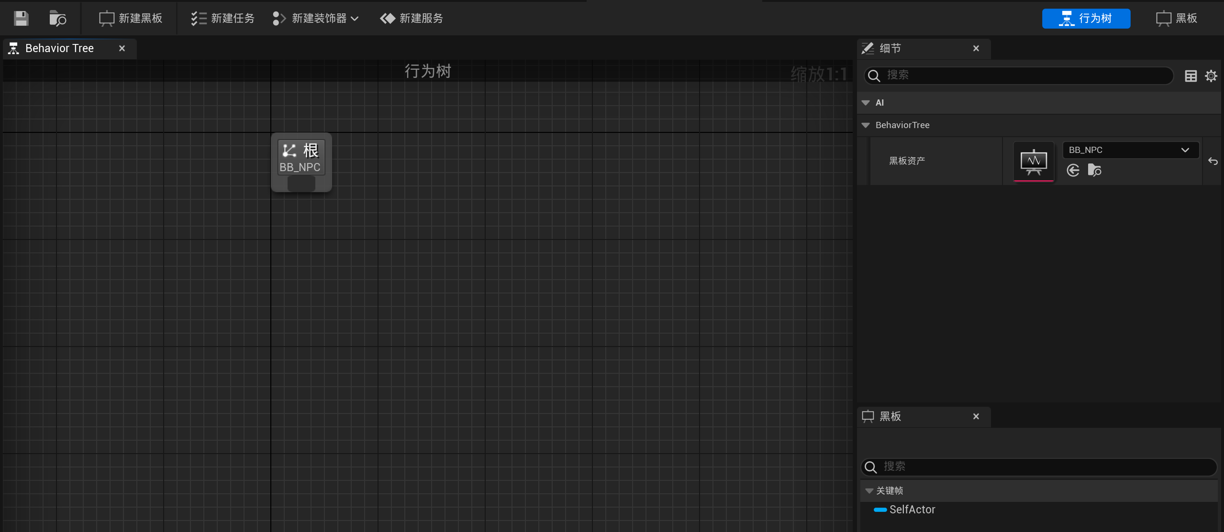
Task: Click the property matrix table icon
Action: point(1191,76)
